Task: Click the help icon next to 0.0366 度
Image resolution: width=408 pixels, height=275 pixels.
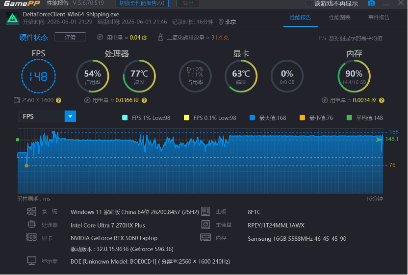Action: [144, 100]
